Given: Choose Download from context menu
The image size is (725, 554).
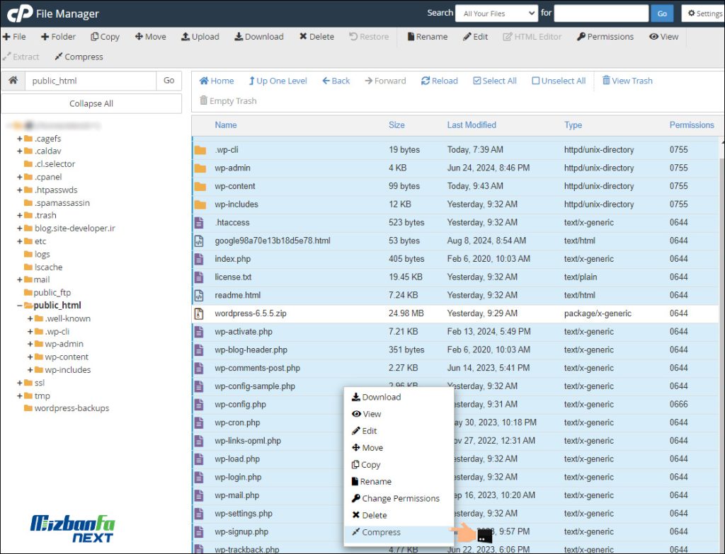Looking at the screenshot, I should pos(399,397).
